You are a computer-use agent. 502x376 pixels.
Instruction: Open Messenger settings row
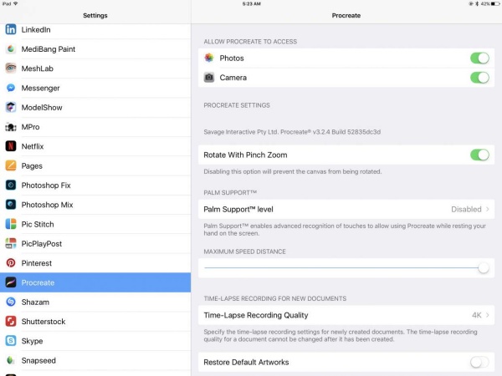(x=95, y=88)
